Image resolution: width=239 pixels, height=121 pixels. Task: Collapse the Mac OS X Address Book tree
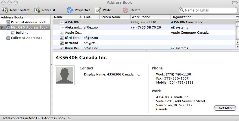[2, 28]
